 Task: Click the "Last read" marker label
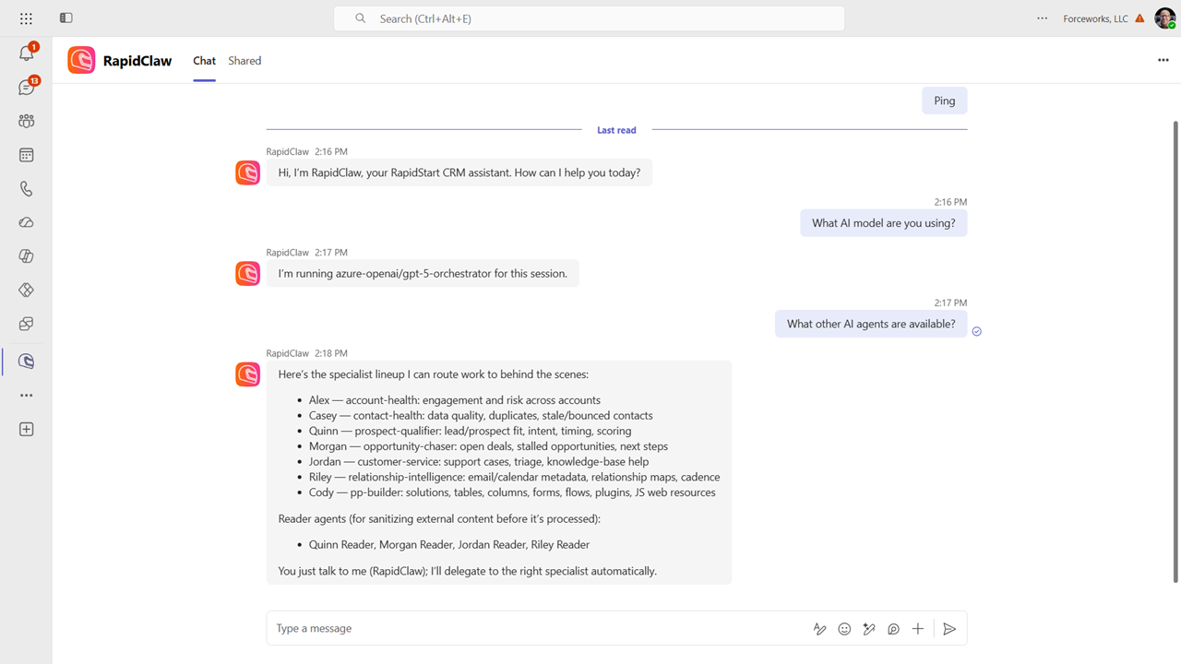click(616, 130)
